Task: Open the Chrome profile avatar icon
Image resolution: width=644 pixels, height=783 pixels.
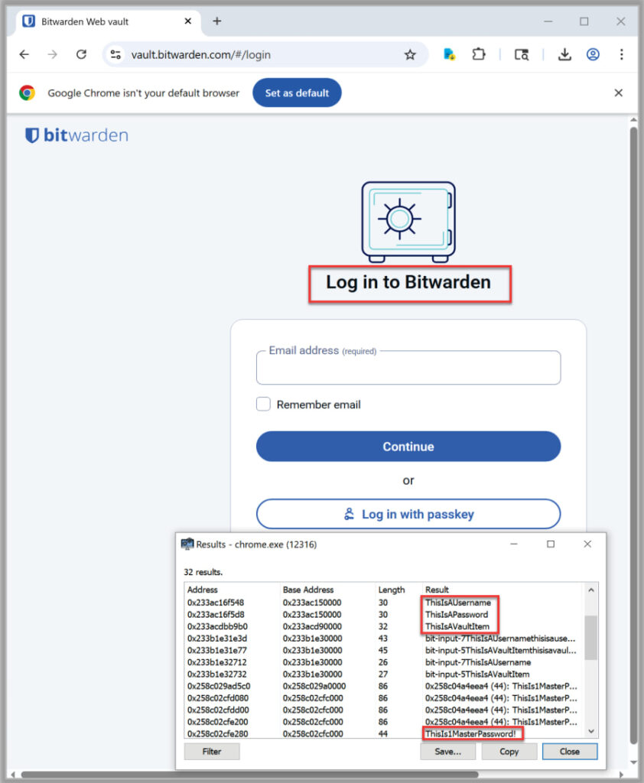Action: point(593,54)
